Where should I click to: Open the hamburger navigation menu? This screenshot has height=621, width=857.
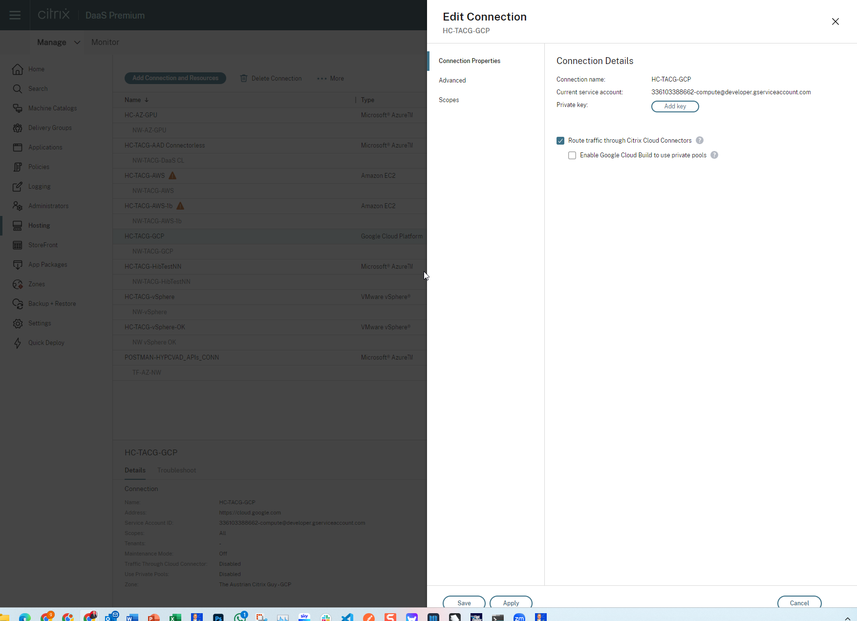[15, 15]
